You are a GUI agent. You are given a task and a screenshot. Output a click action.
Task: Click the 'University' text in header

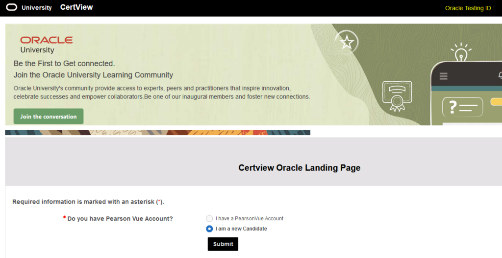tap(37, 8)
